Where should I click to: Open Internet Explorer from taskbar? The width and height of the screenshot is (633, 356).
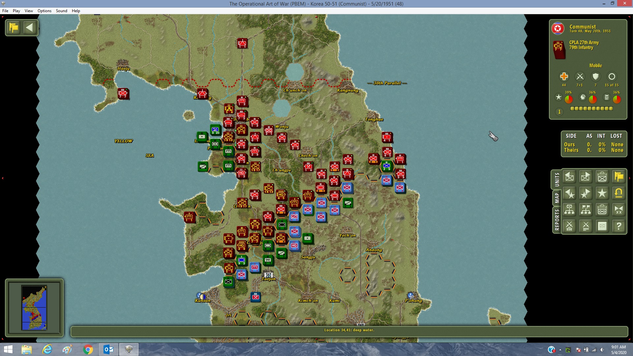(x=47, y=349)
